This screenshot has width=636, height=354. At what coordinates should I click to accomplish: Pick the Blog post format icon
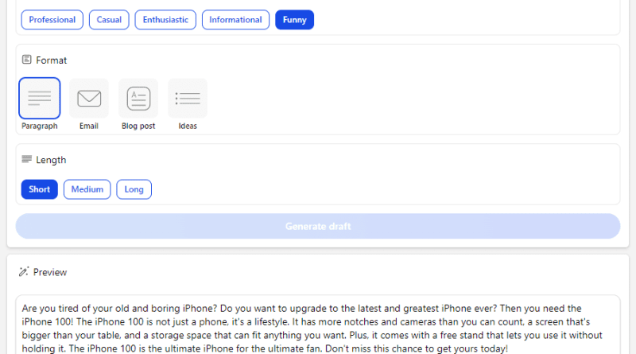coord(138,98)
